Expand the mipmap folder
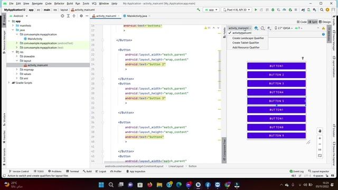 (17, 70)
